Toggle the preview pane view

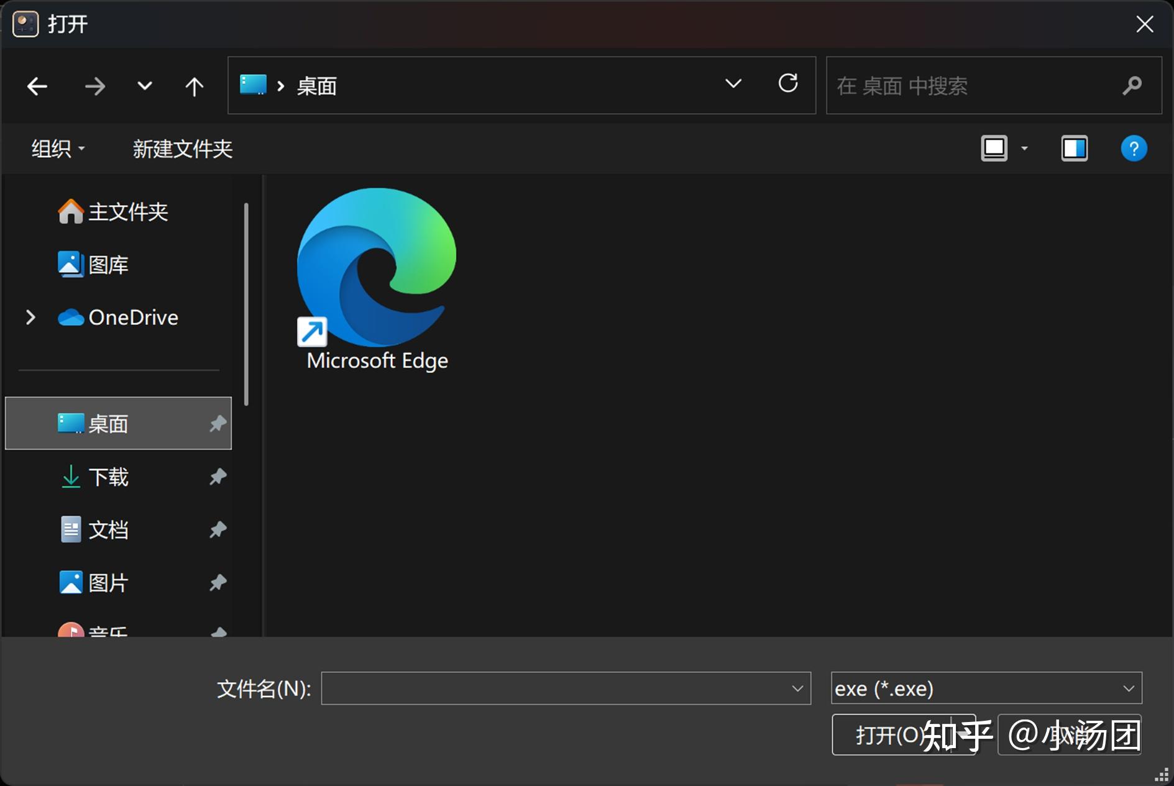[1074, 148]
